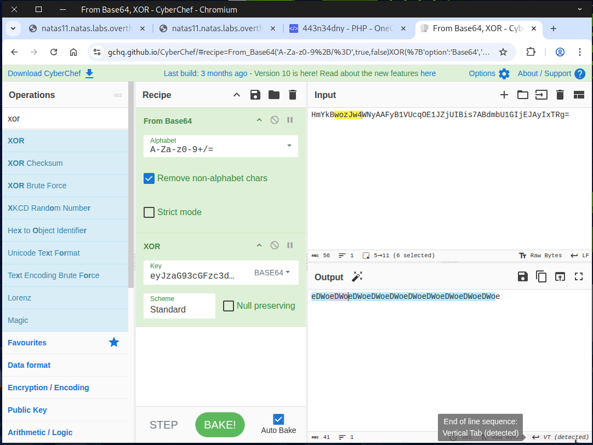
Task: Maximise the output pane
Action: coord(578,277)
